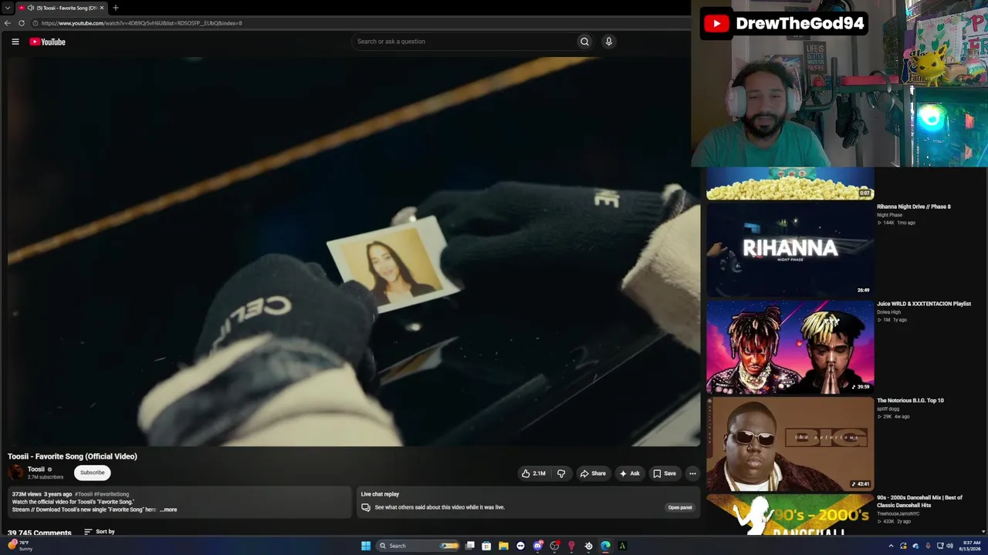Like the video with thumbs up
Viewport: 988px width, 555px height.
(x=533, y=473)
